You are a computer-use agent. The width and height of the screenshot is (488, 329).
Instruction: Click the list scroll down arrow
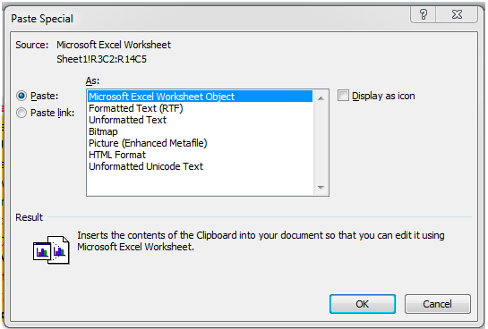tap(321, 187)
